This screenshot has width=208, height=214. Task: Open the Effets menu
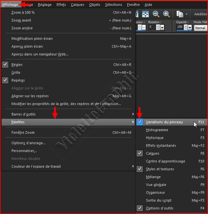click(61, 5)
